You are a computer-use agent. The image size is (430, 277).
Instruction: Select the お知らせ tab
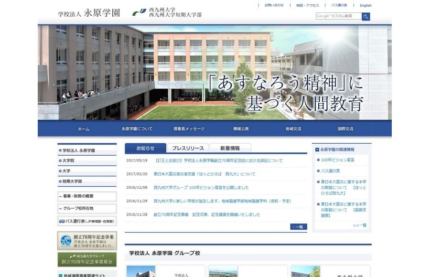tap(145, 148)
